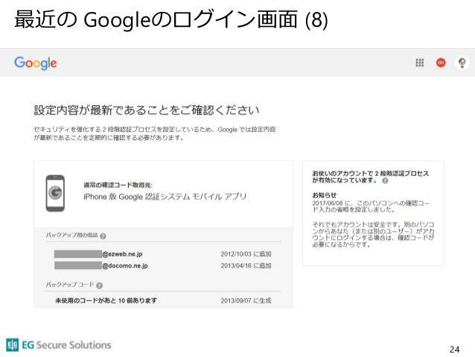Open the account profile avatar

tap(462, 63)
